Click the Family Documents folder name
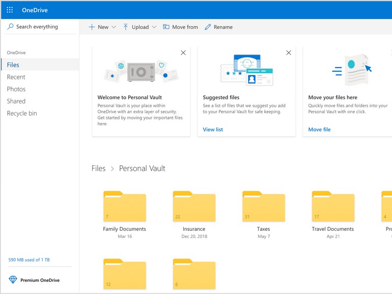This screenshot has width=392, height=294. coord(125,229)
